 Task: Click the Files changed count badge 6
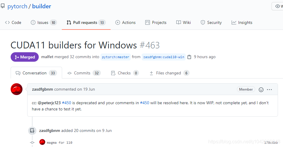(x=186, y=73)
